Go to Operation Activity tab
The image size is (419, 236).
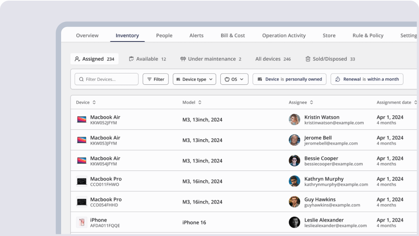click(284, 36)
